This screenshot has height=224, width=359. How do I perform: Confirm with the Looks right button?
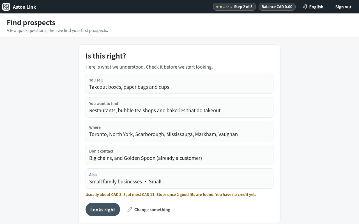[103, 209]
